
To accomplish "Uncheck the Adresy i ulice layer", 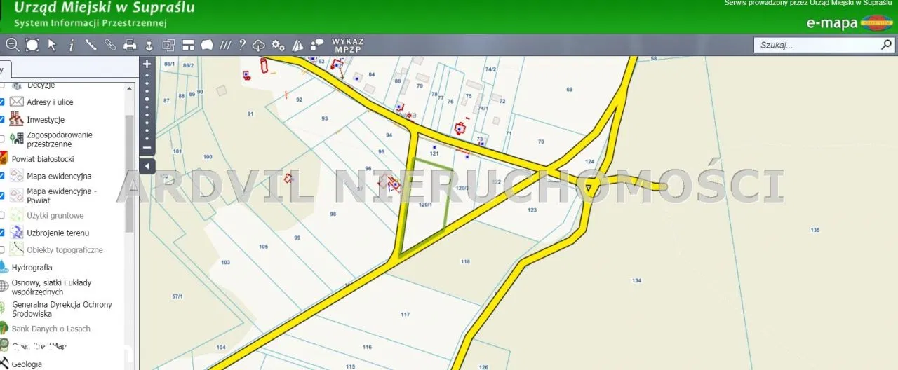I will tap(2, 102).
